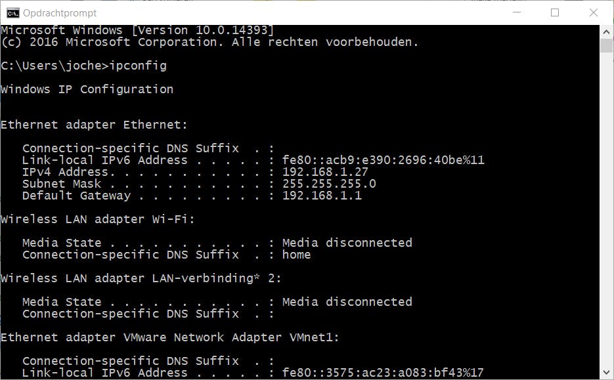Image resolution: width=614 pixels, height=380 pixels.
Task: Close the Opdrachtprompt window
Action: 594,12
